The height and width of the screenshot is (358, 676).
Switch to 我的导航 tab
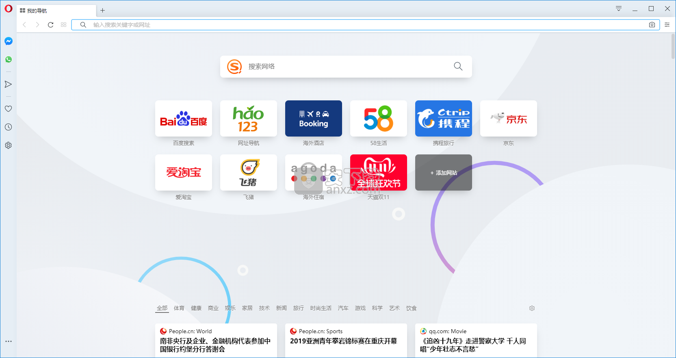[x=56, y=11]
